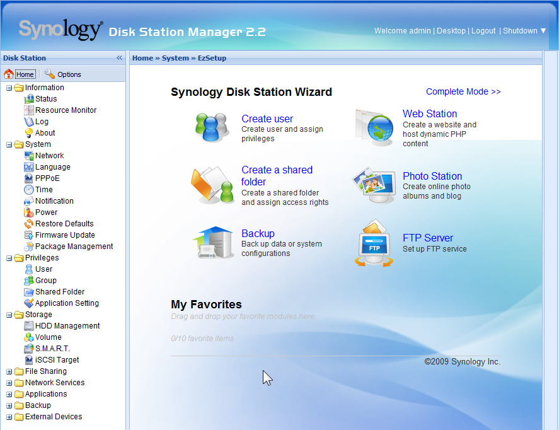
Task: Click the Restore Defaults icon
Action: click(29, 224)
